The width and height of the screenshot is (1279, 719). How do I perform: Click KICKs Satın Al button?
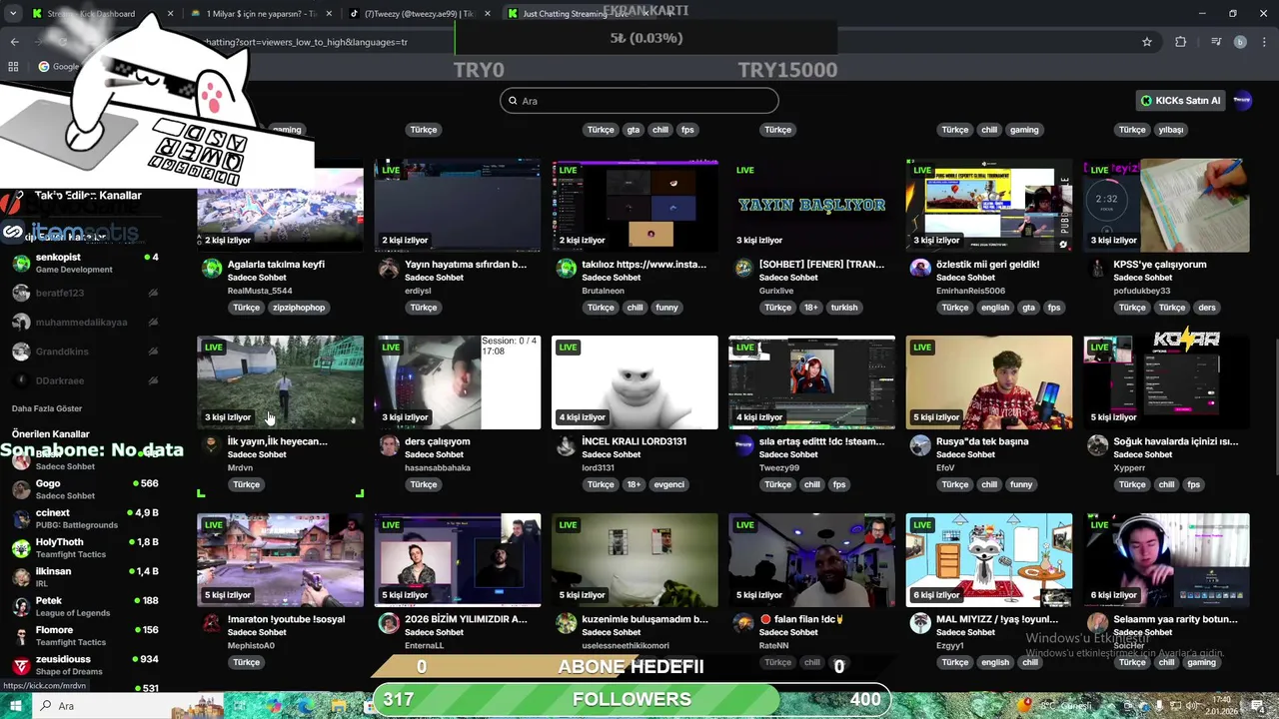point(1181,100)
